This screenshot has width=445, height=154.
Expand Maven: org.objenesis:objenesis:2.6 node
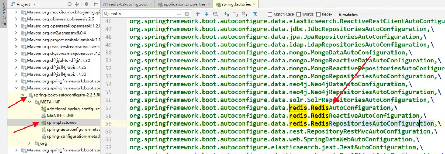pyautogui.click(x=16, y=19)
